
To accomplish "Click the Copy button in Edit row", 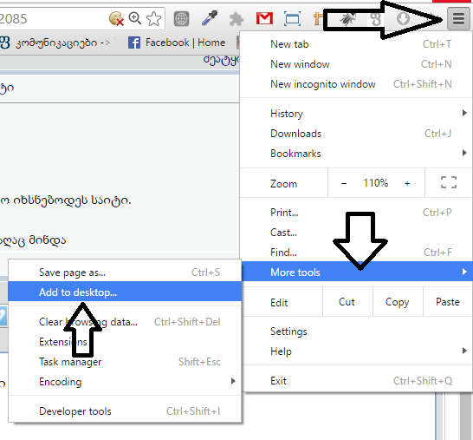I will pos(398,302).
